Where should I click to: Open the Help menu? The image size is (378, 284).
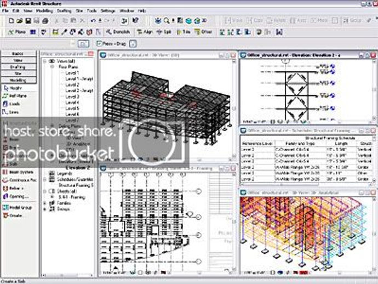[x=142, y=11]
